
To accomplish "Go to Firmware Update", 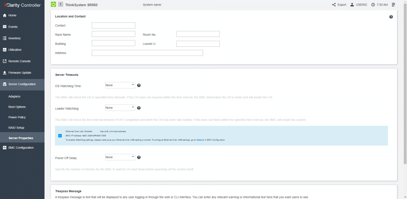I will 22,73.
